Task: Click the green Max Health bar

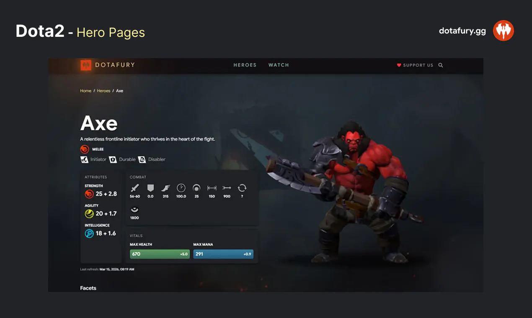Action: 160,254
